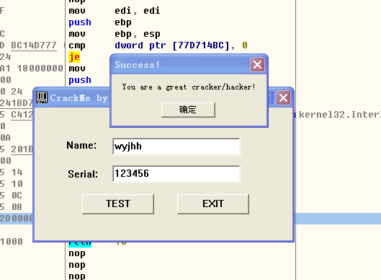
Task: Click the 'You are a great cracker/hacker!' message
Action: click(189, 87)
